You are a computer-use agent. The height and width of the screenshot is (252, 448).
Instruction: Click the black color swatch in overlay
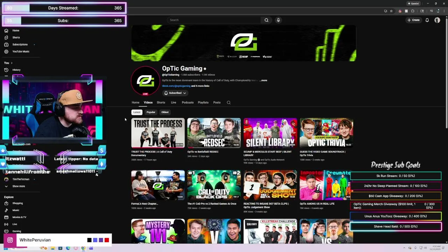(x=89, y=240)
